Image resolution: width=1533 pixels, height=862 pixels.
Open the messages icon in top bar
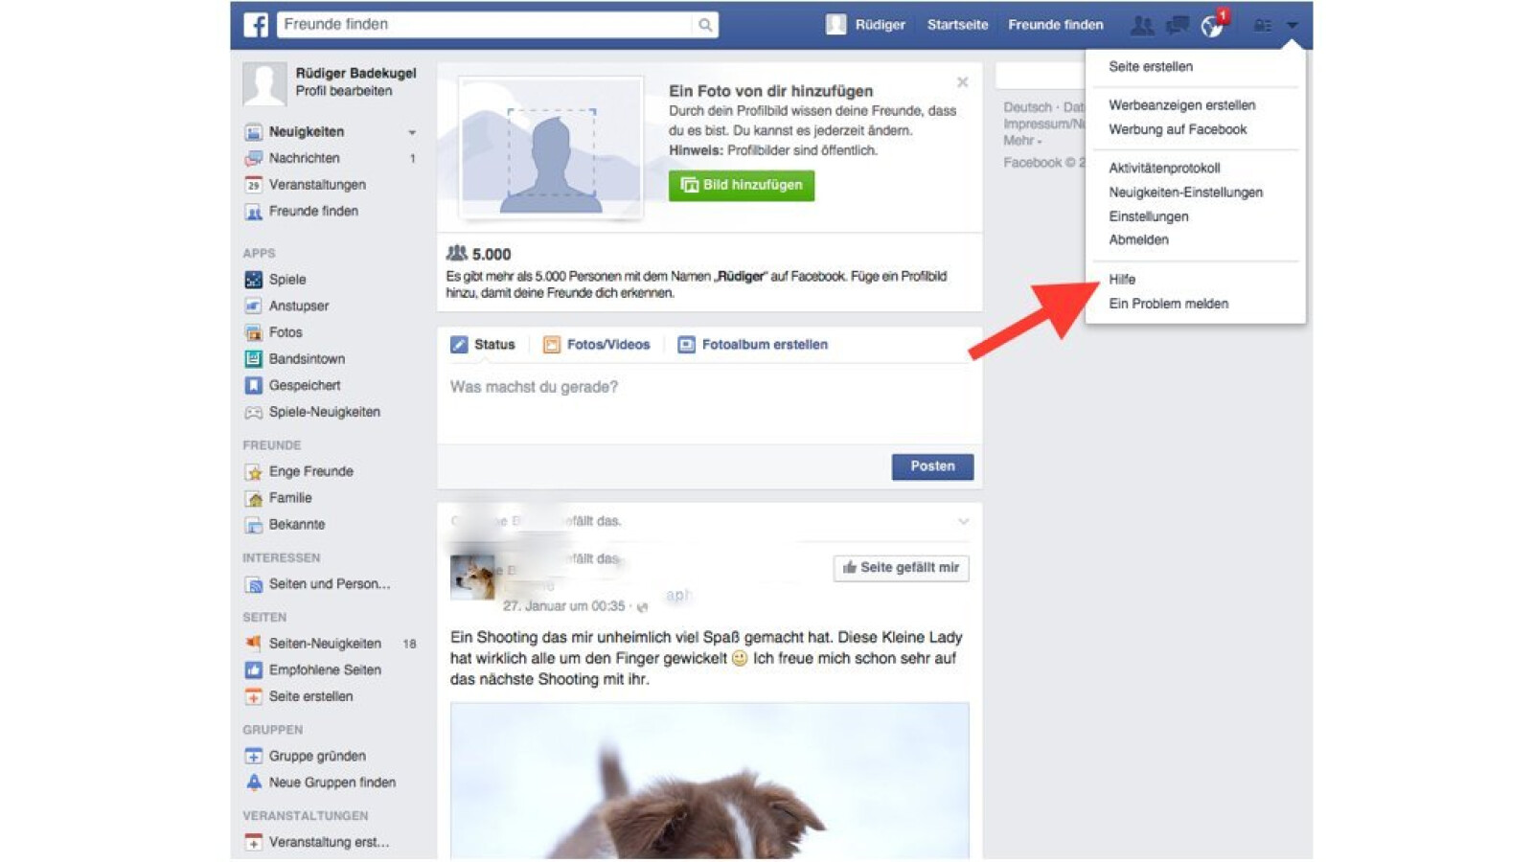click(x=1178, y=26)
